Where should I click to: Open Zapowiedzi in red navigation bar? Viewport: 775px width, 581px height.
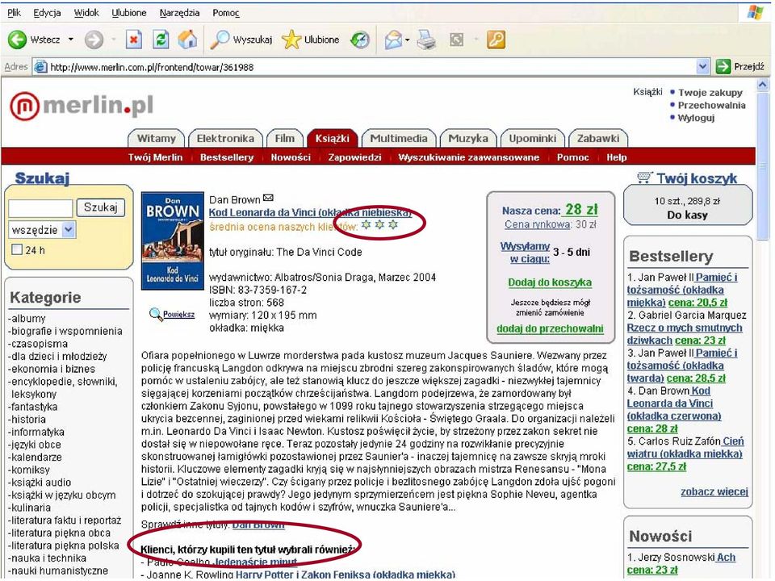pos(354,157)
